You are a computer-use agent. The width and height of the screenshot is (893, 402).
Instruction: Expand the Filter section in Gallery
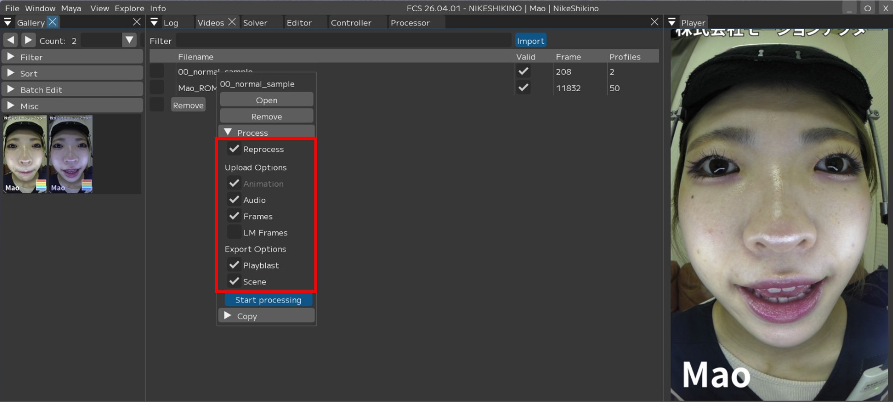point(11,57)
